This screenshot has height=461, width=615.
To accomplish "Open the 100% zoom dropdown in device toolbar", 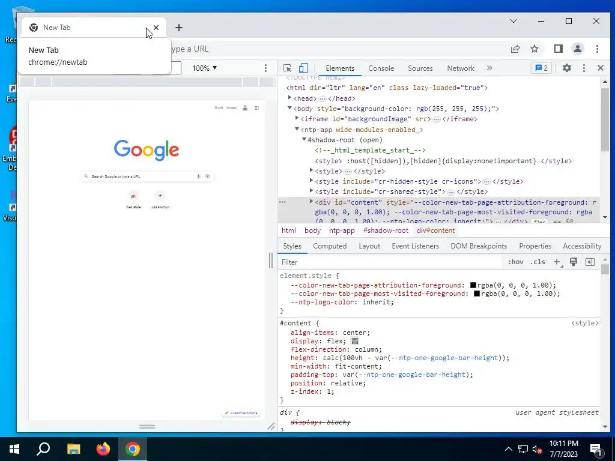I will tap(204, 68).
